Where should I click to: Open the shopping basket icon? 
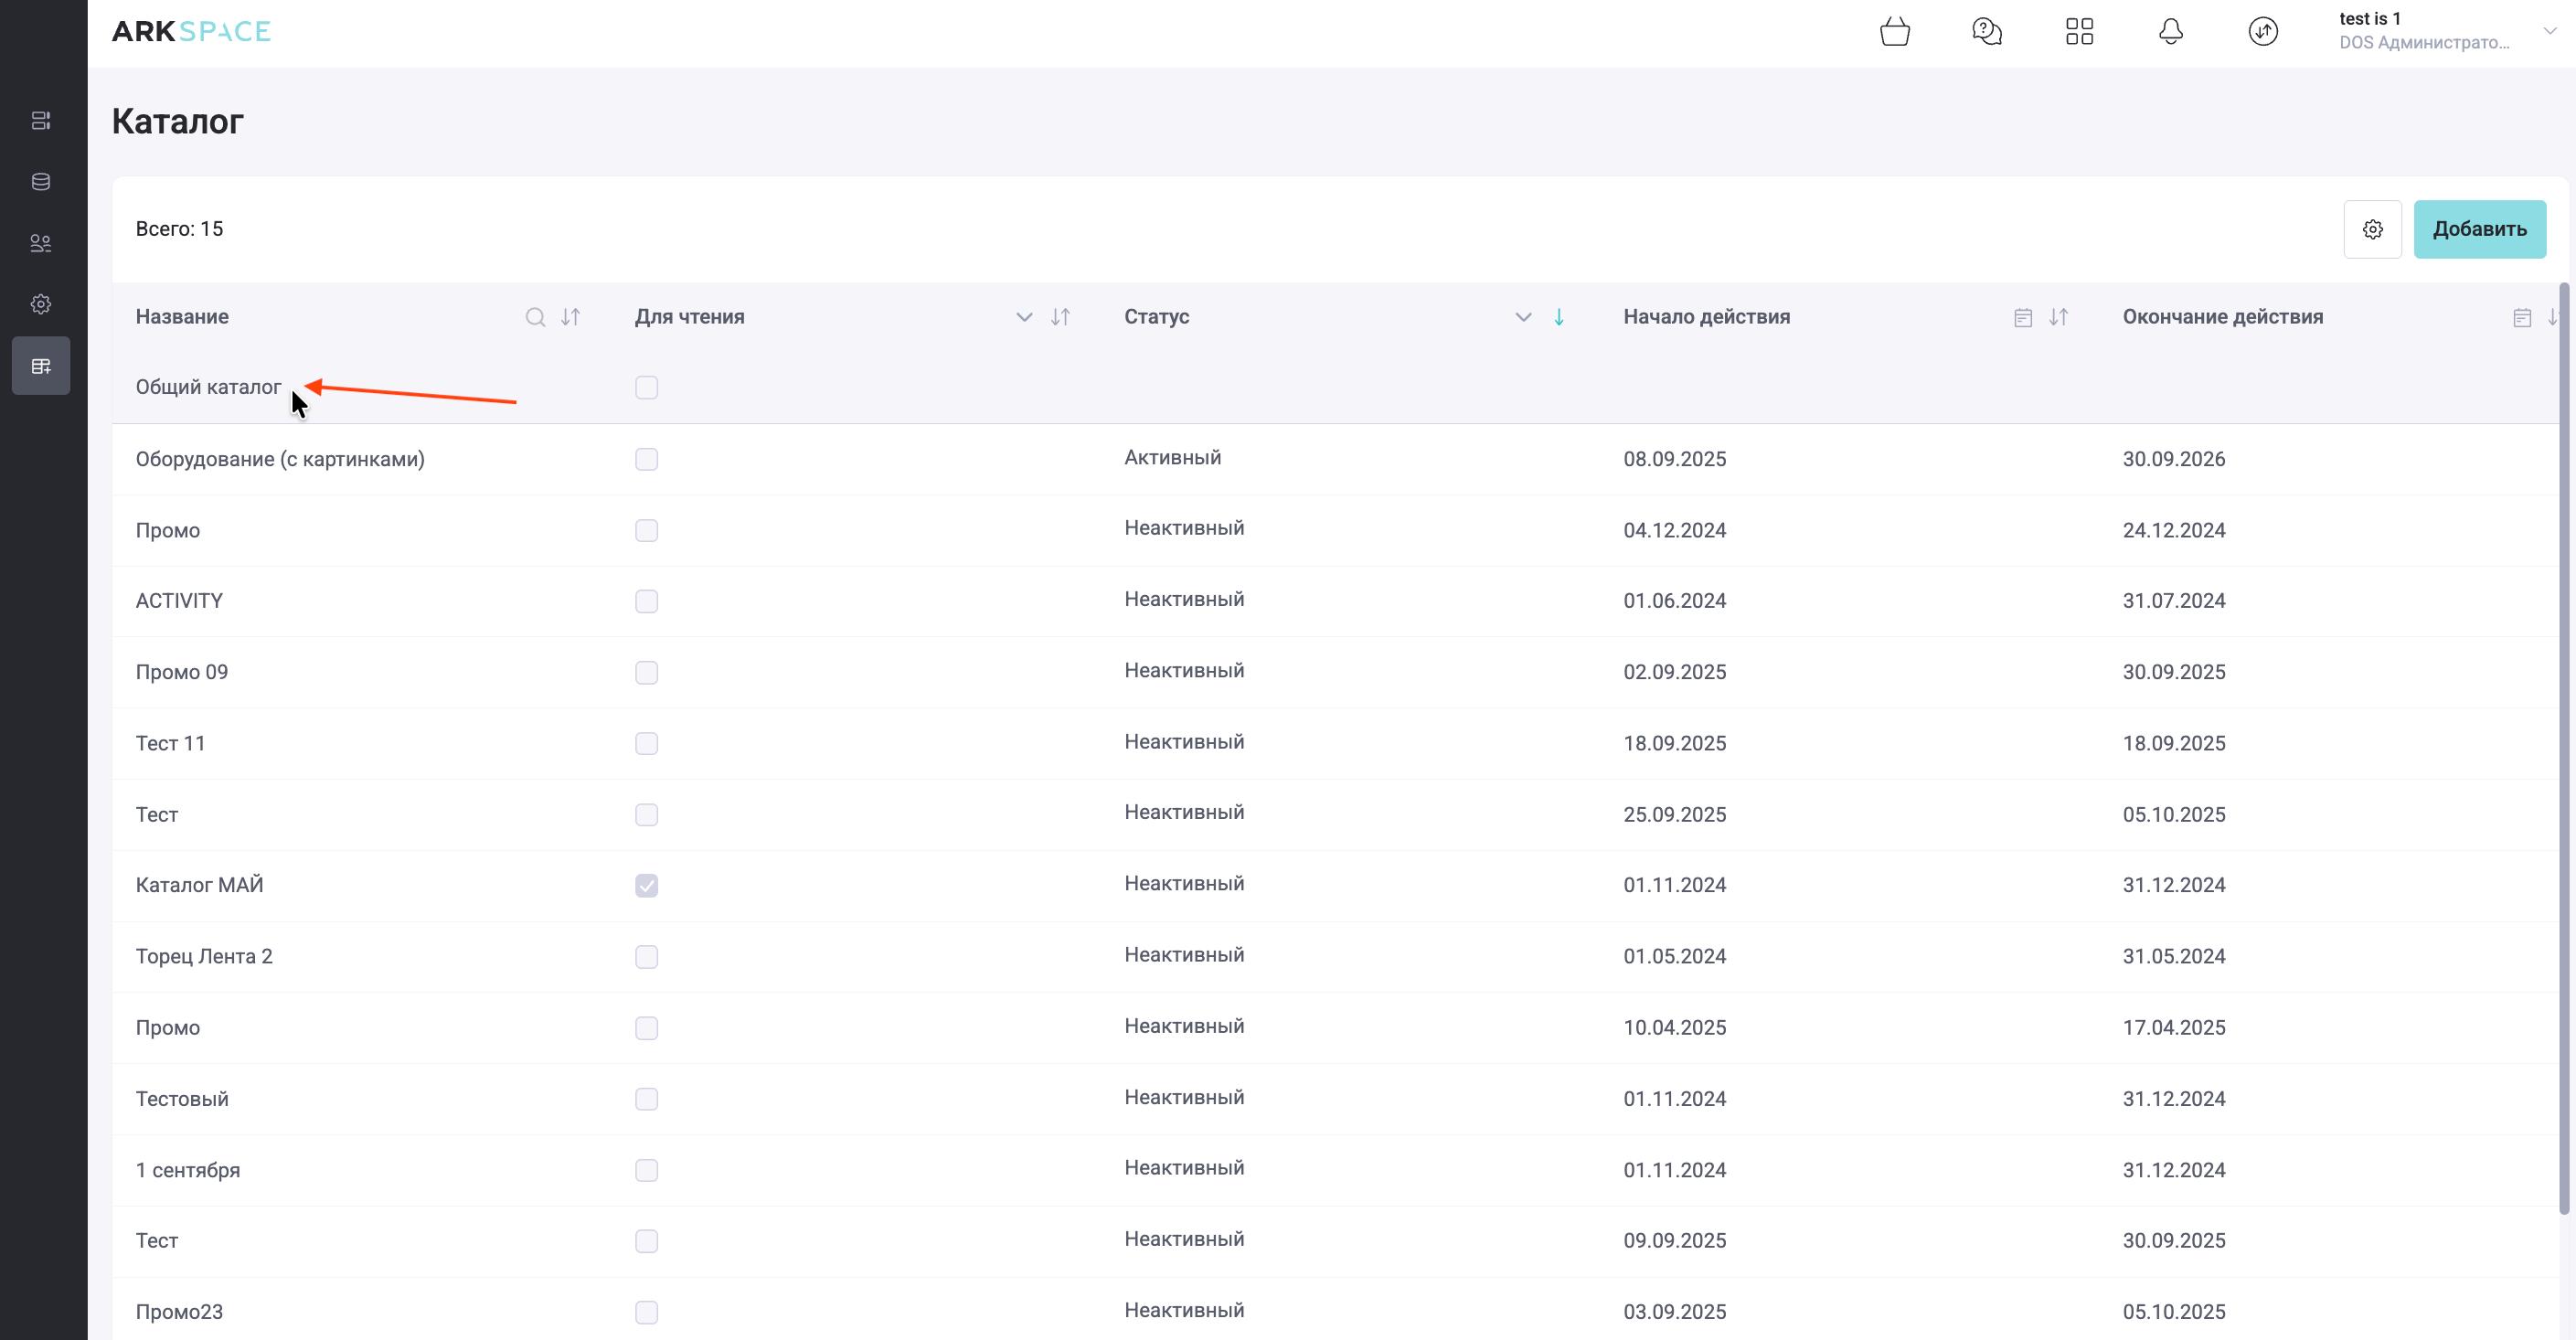coord(1894,32)
